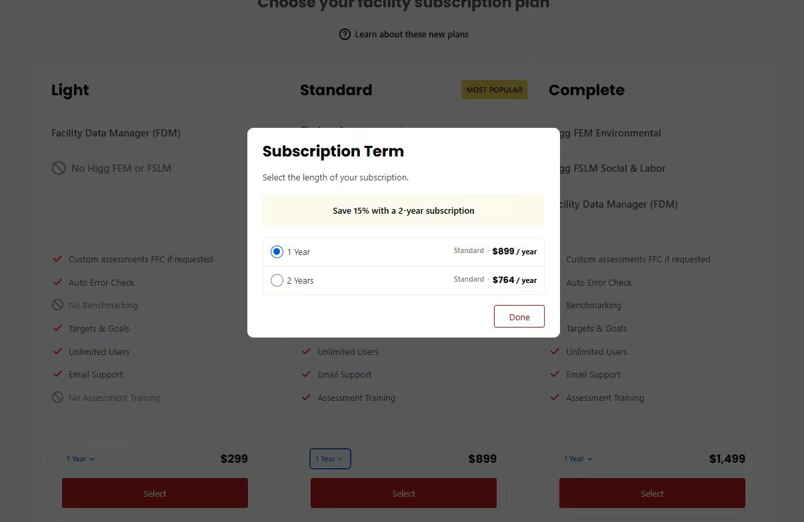Click the help question mark icon
The height and width of the screenshot is (522, 804).
coord(345,34)
